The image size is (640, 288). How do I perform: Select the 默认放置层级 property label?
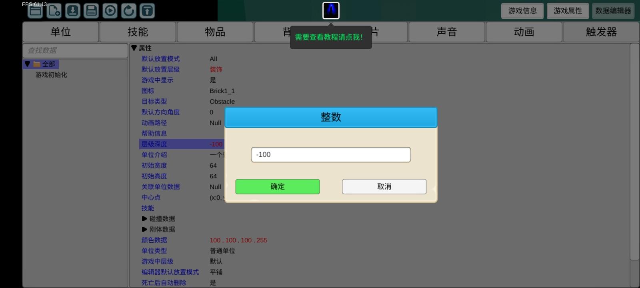160,70
